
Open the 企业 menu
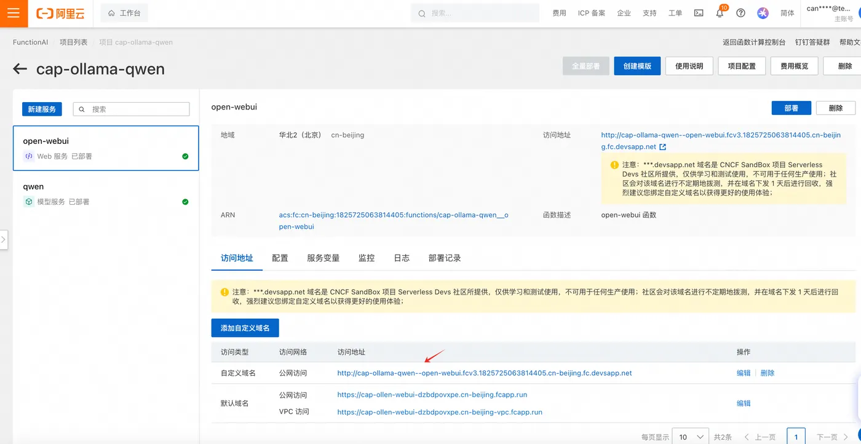tap(624, 13)
